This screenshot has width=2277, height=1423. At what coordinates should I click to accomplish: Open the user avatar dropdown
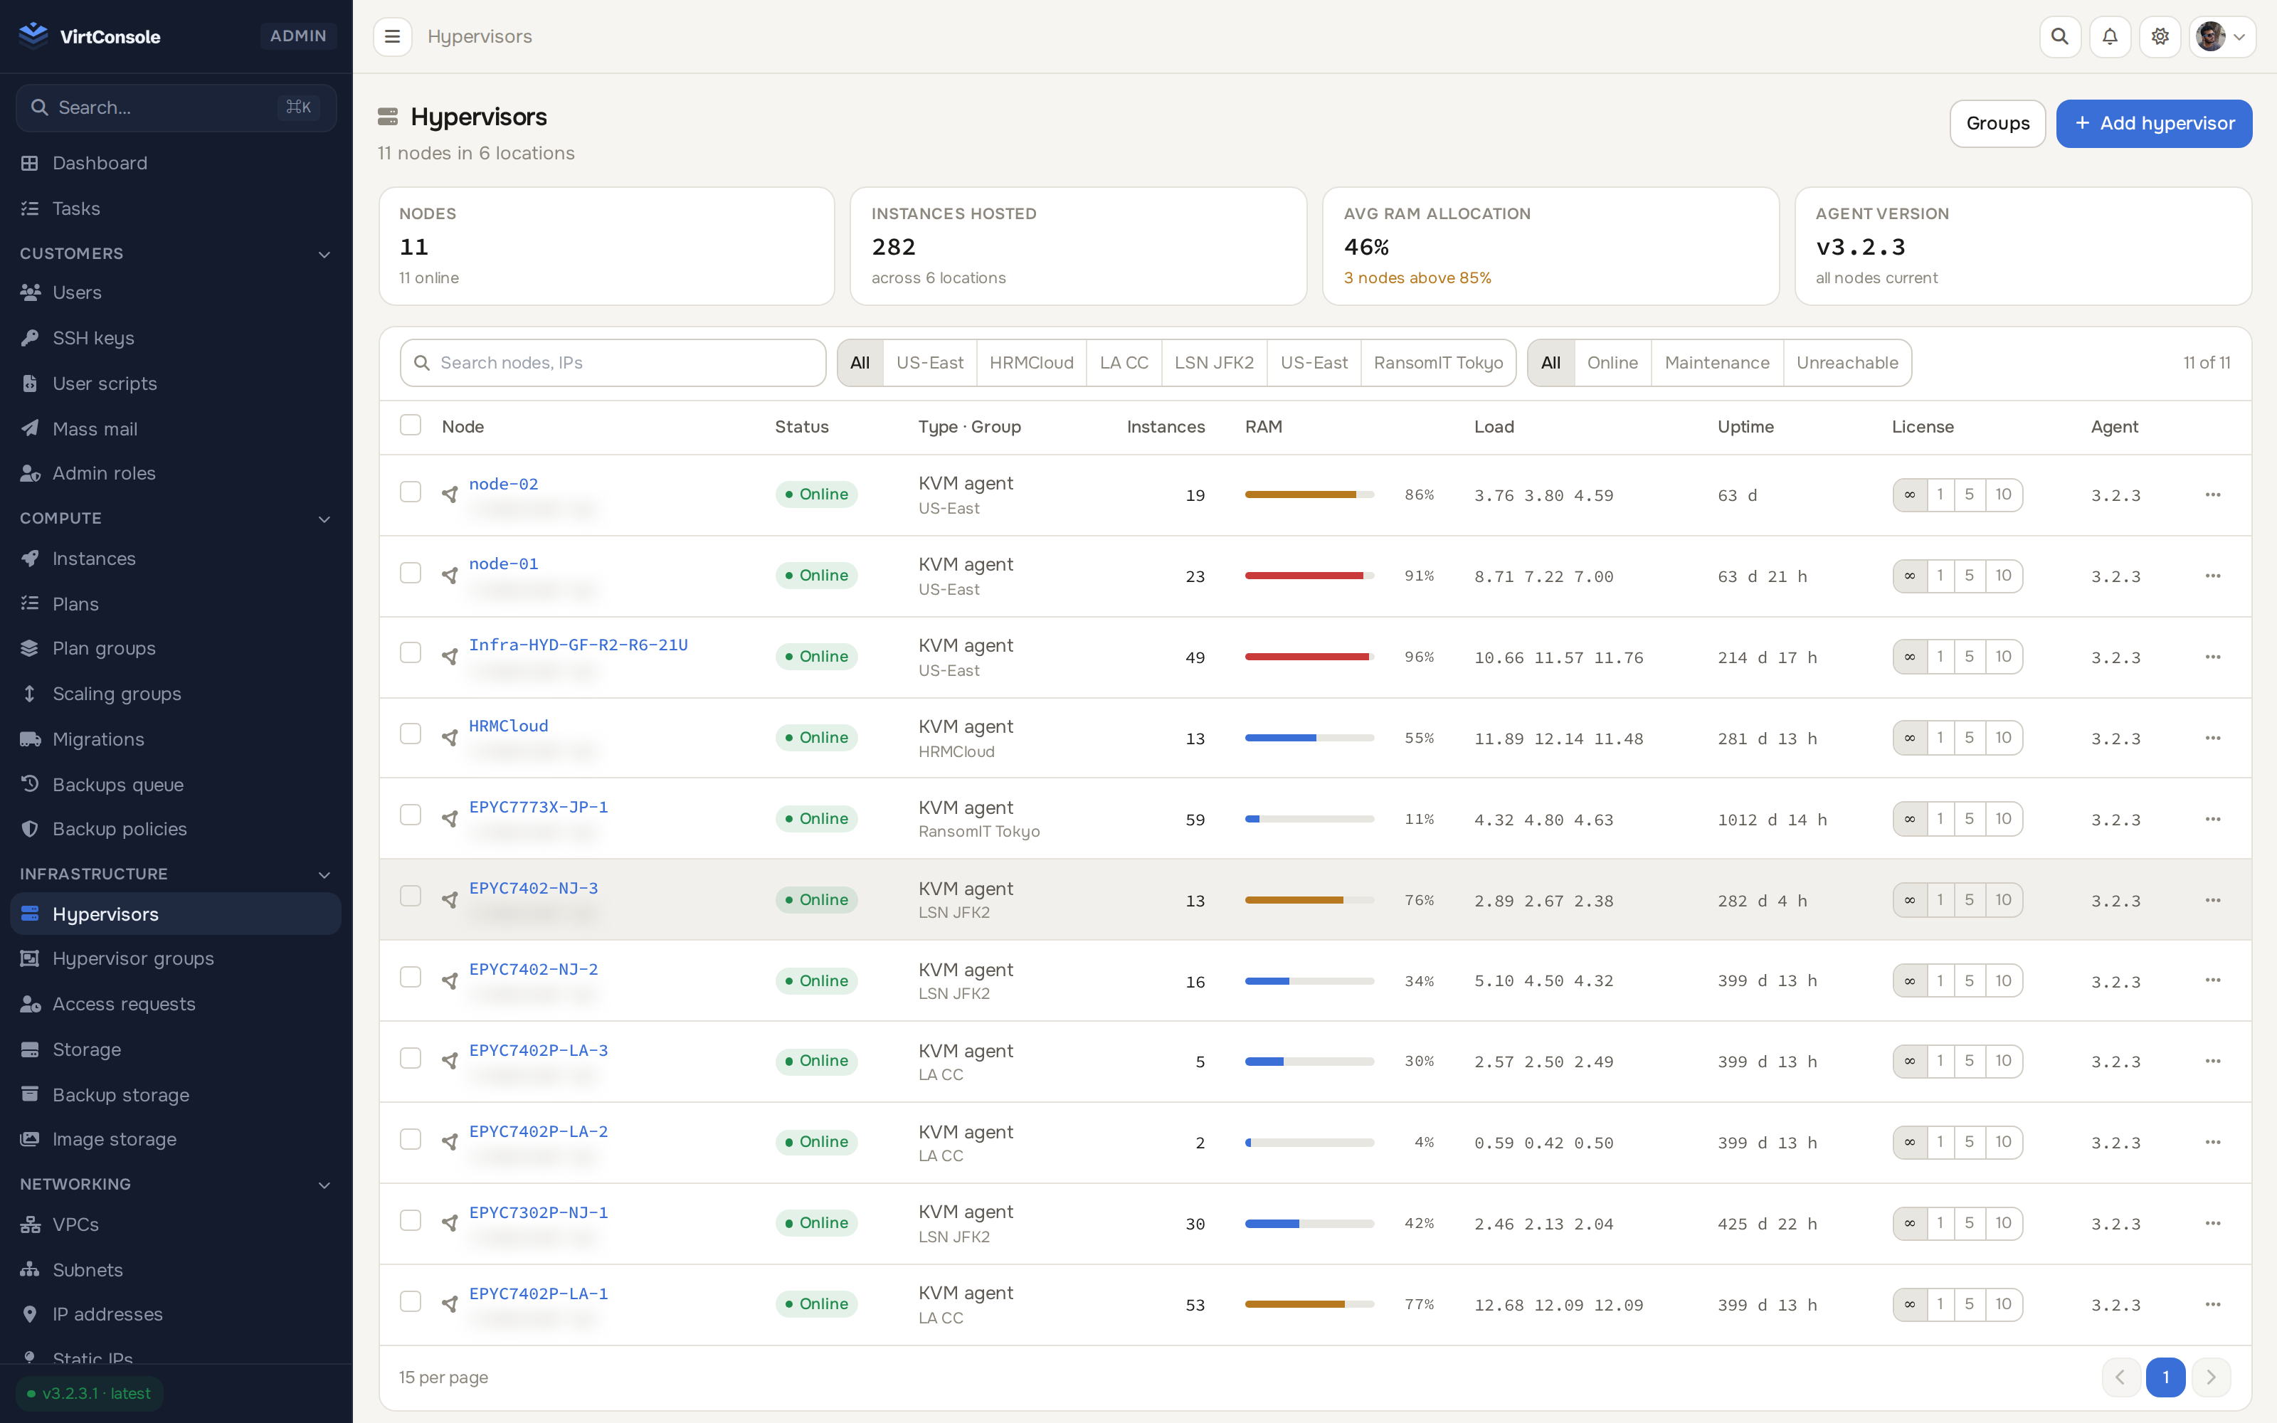click(2221, 37)
